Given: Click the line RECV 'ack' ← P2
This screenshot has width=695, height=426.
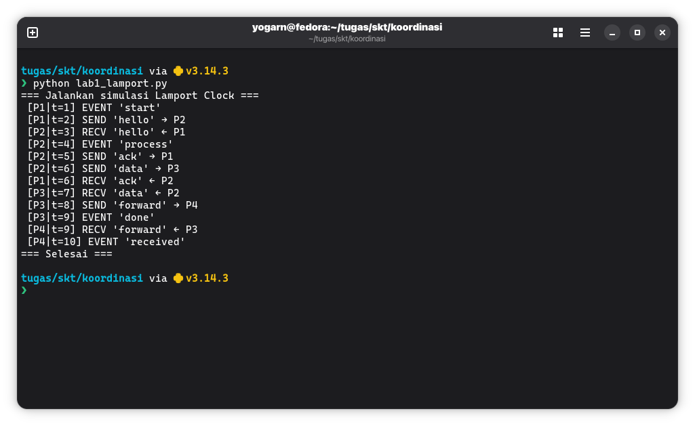Looking at the screenshot, I should [100, 181].
